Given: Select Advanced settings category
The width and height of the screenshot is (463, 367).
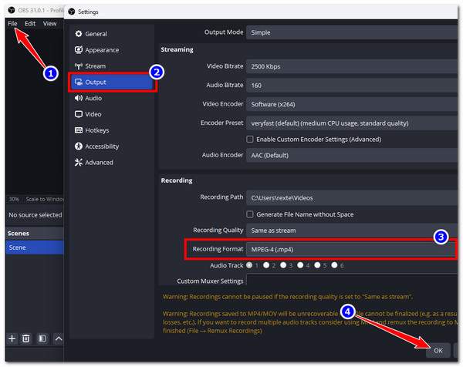Looking at the screenshot, I should click(x=112, y=162).
